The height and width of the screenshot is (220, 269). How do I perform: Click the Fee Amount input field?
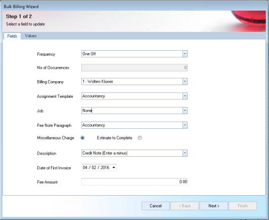(x=134, y=182)
